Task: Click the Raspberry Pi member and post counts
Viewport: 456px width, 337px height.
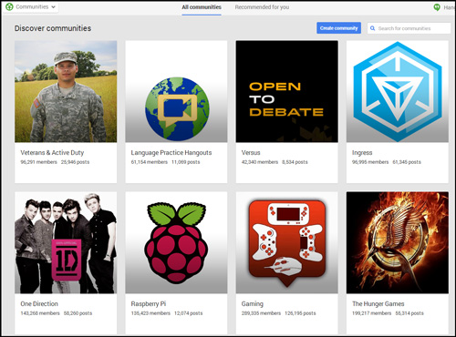Action: [x=167, y=313]
